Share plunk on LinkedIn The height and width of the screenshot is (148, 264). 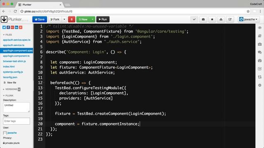tap(16, 28)
